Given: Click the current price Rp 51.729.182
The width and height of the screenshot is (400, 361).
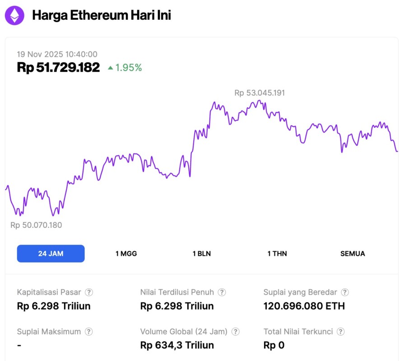Looking at the screenshot, I should [58, 68].
